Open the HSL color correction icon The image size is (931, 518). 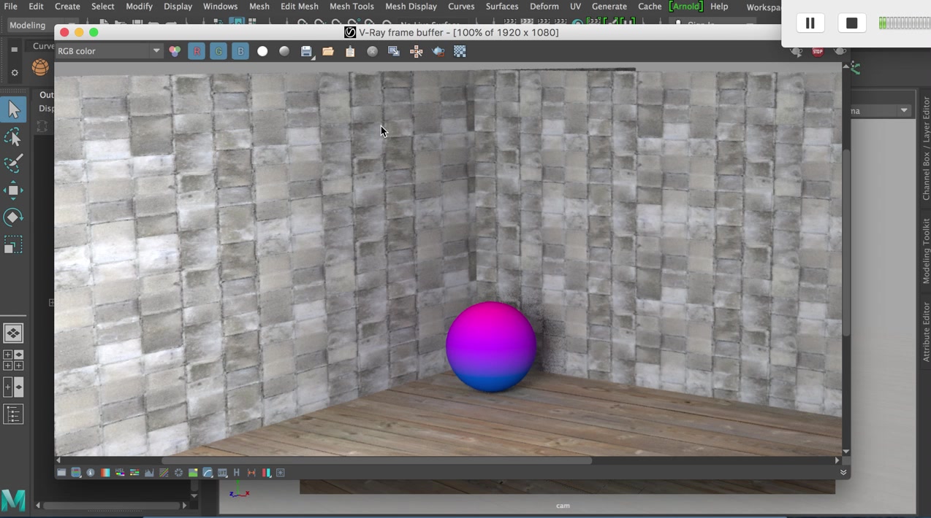pyautogui.click(x=120, y=473)
